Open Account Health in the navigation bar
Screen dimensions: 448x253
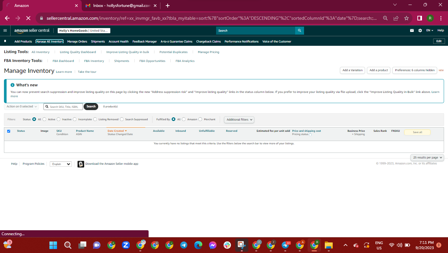click(119, 42)
